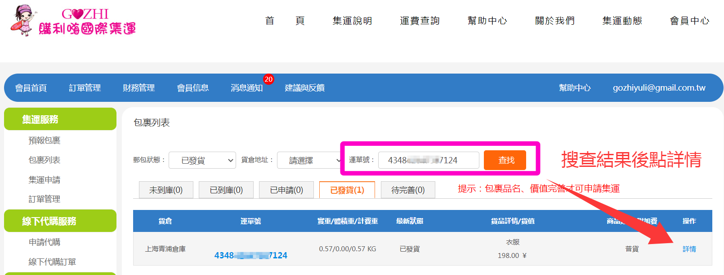Open 集運動態 page

click(x=622, y=21)
